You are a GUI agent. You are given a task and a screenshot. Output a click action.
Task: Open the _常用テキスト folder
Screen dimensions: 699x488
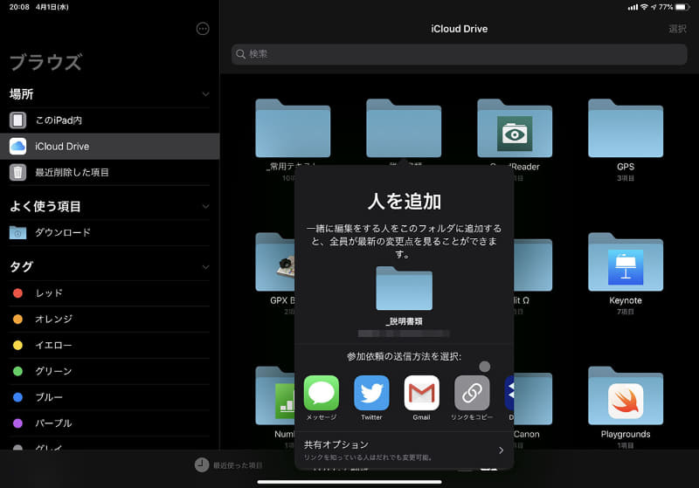293,128
